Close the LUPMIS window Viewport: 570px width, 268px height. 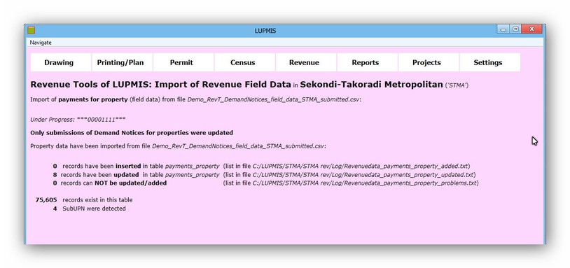pos(531,29)
